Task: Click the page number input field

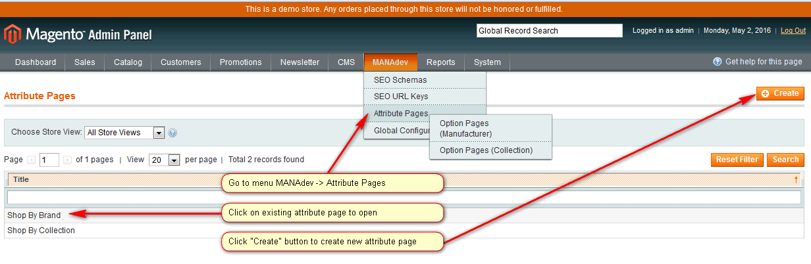Action: (49, 160)
